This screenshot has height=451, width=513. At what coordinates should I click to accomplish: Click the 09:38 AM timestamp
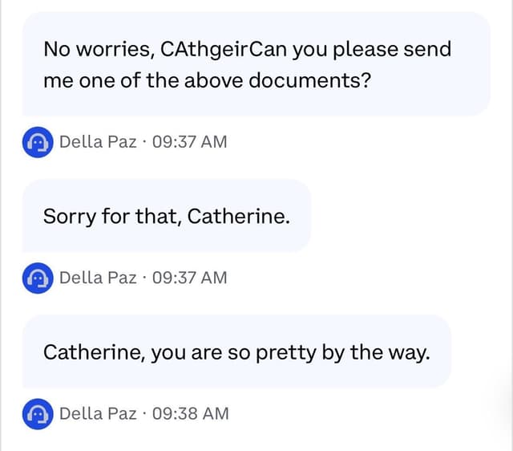click(x=191, y=414)
